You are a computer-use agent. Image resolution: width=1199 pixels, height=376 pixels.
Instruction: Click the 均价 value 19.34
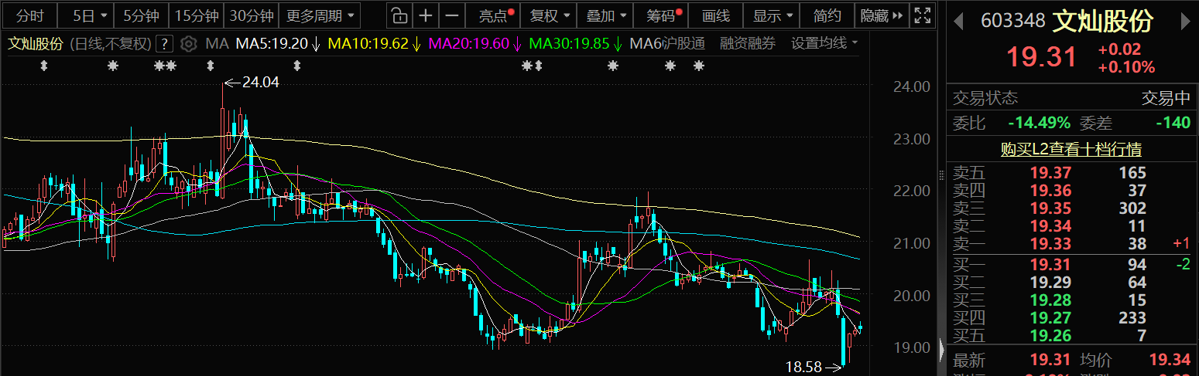1170,360
